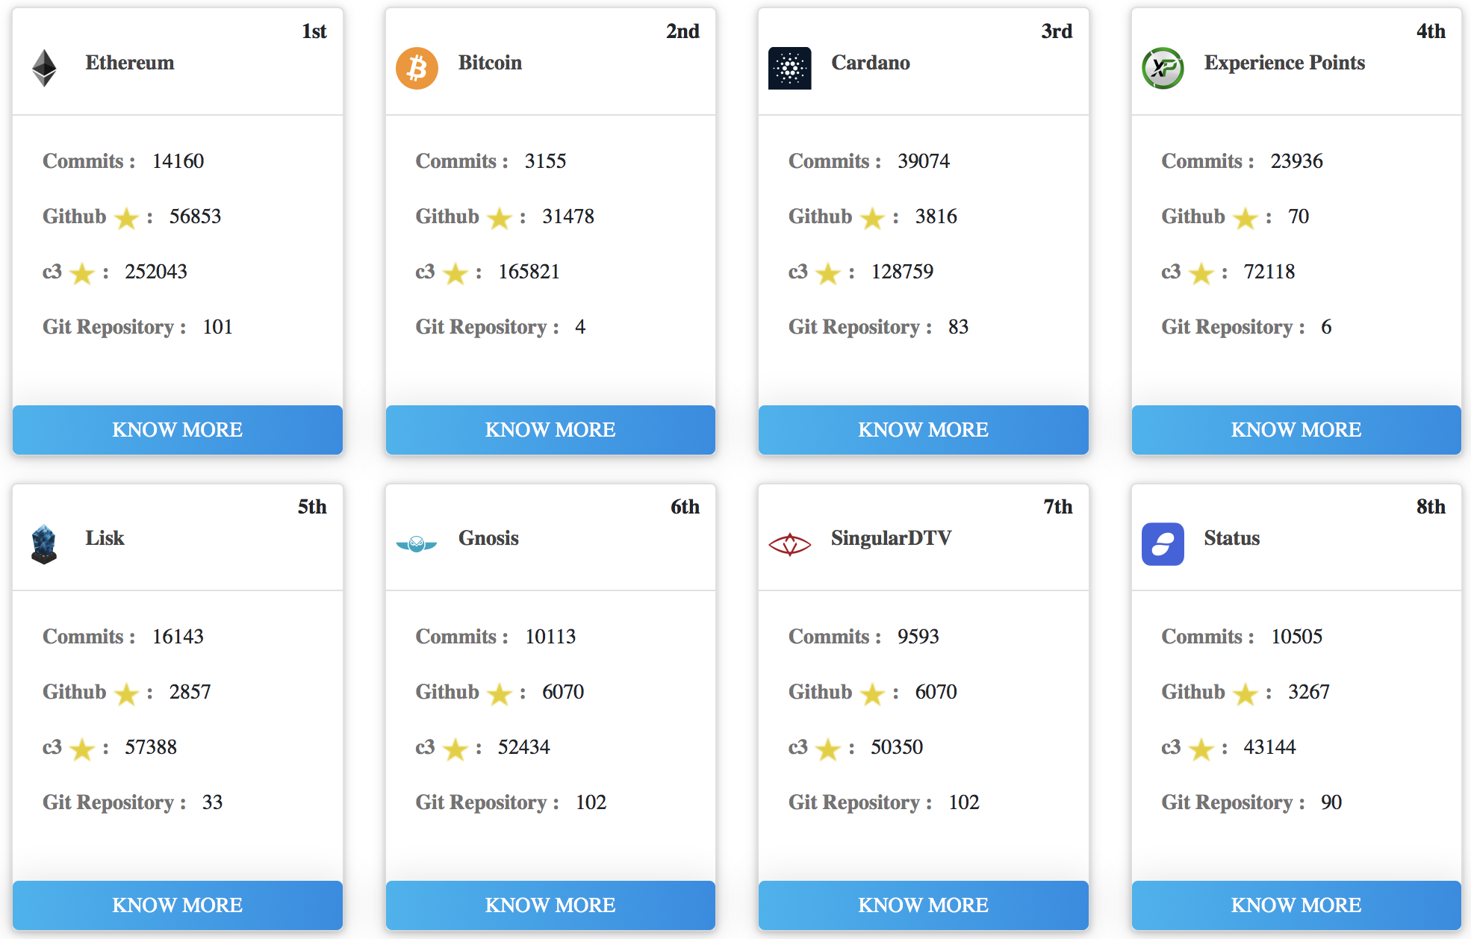
Task: Click the c3 star icon in Cardano card
Action: click(x=828, y=273)
